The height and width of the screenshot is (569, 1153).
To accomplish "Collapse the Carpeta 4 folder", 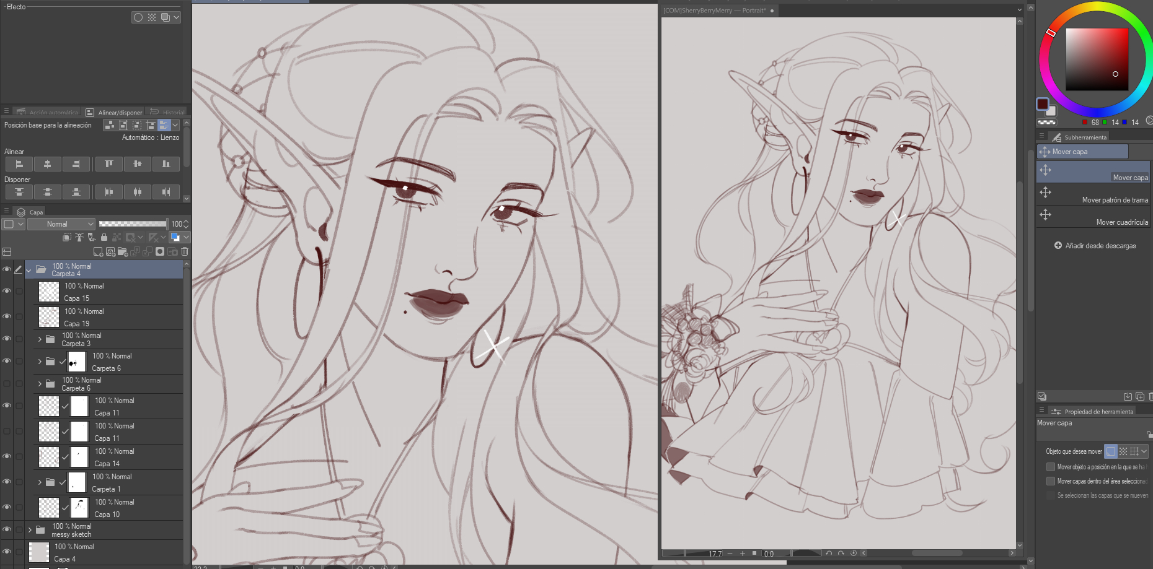I will click(29, 270).
